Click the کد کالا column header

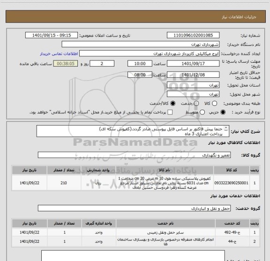232,170
